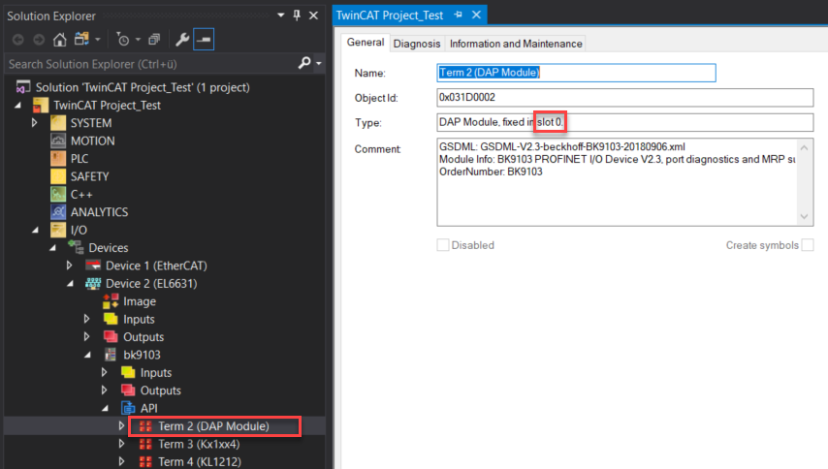Open Properties via the wrench icon
This screenshot has width=828, height=469.
pos(181,40)
